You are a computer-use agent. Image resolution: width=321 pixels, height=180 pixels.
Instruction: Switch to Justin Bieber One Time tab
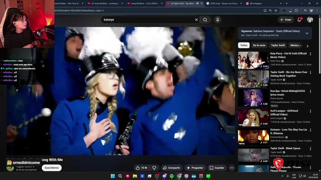point(67,3)
